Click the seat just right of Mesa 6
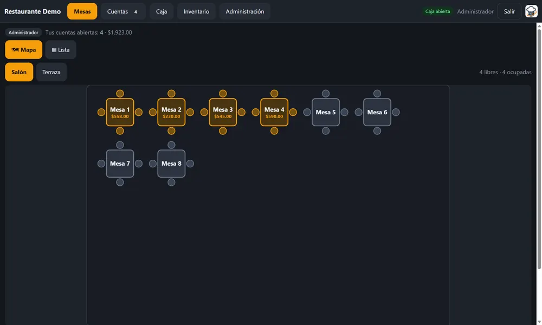Viewport: 542px width, 325px height. click(x=396, y=112)
